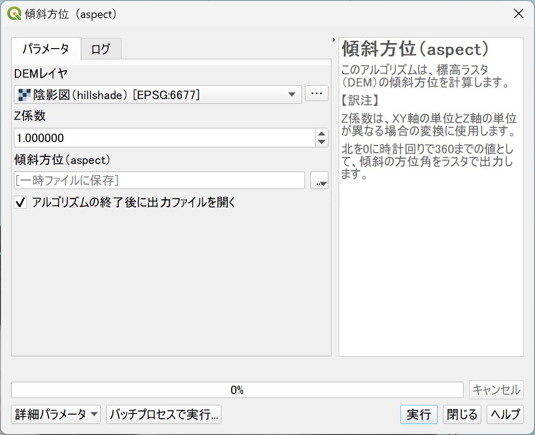Click the QGIS icon in title bar

(14, 14)
